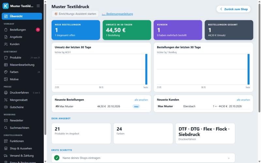Viewport: 261px width, 163px height.
Task: Open the purple Kunden stat card
Action: (178, 30)
